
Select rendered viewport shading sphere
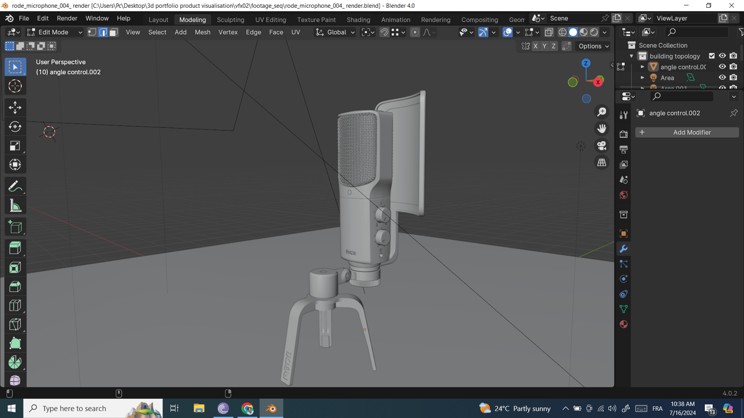(594, 32)
